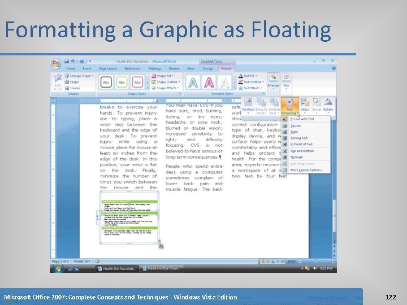Screen dimensions: 407x305
Task: Click Smaller shape button
Action: 72,88
